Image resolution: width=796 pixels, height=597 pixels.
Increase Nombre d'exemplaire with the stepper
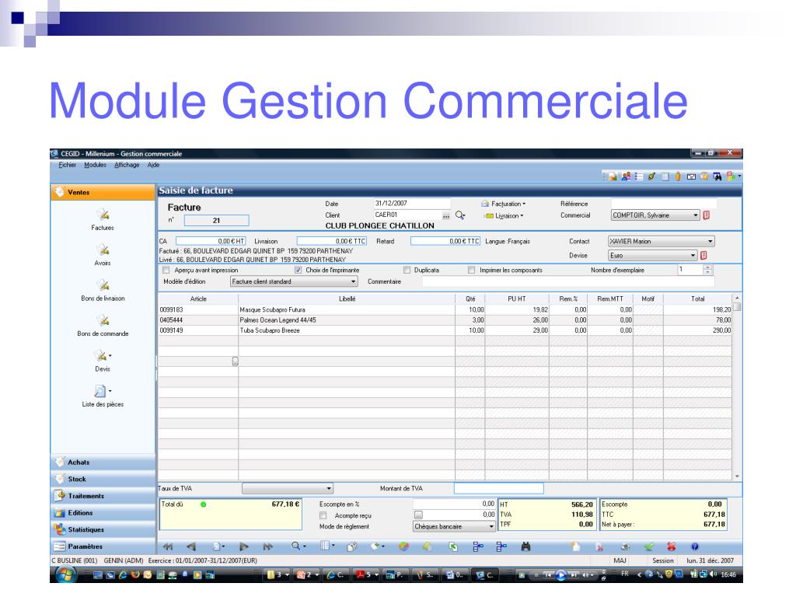[x=707, y=267]
